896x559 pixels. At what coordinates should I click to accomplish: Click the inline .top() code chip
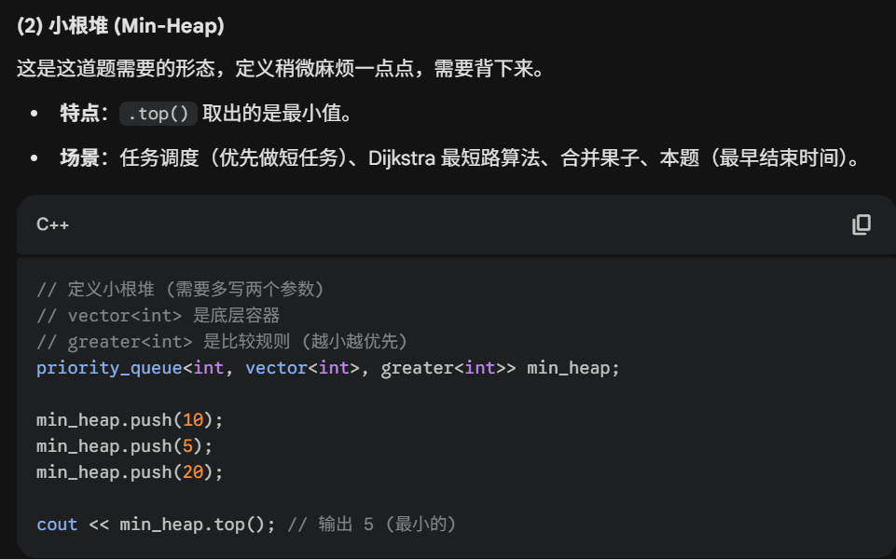[x=159, y=114]
